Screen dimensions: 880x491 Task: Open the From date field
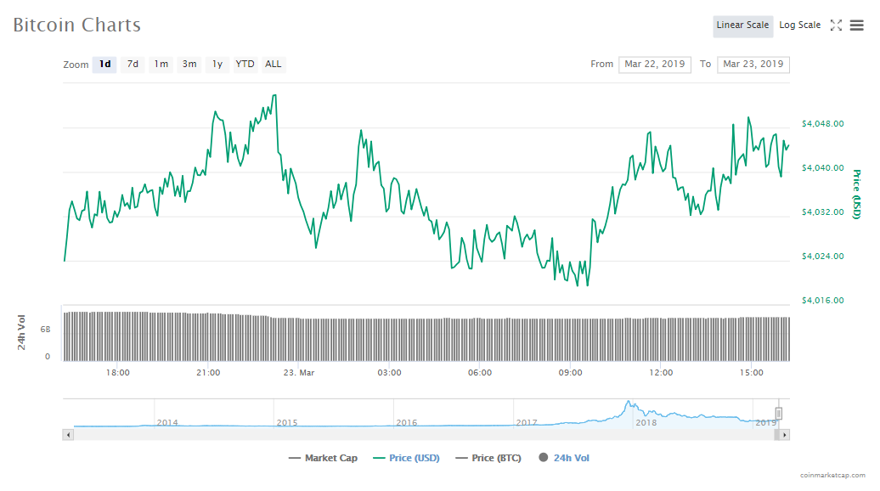tap(655, 65)
